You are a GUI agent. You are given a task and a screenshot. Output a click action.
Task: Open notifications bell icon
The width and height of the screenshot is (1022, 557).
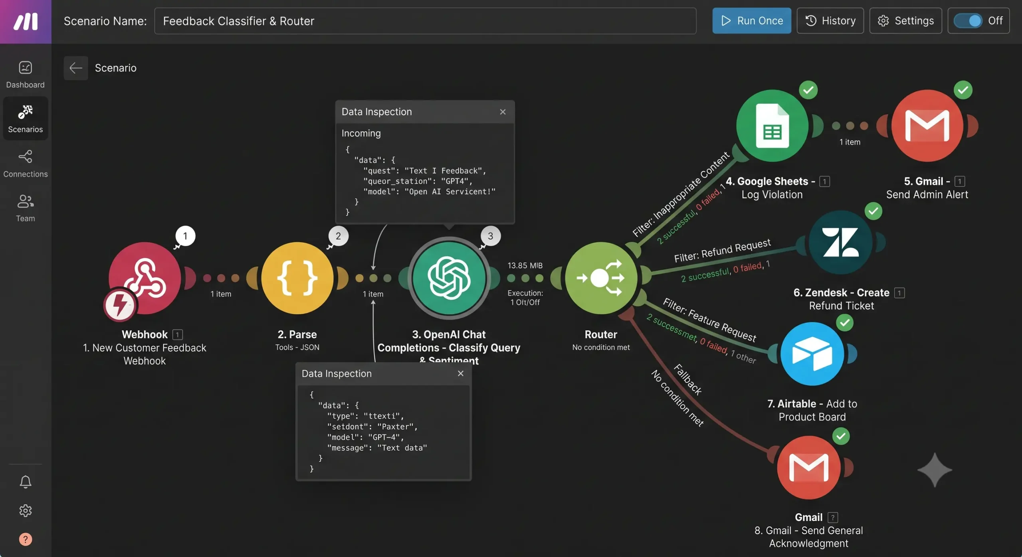click(x=25, y=482)
